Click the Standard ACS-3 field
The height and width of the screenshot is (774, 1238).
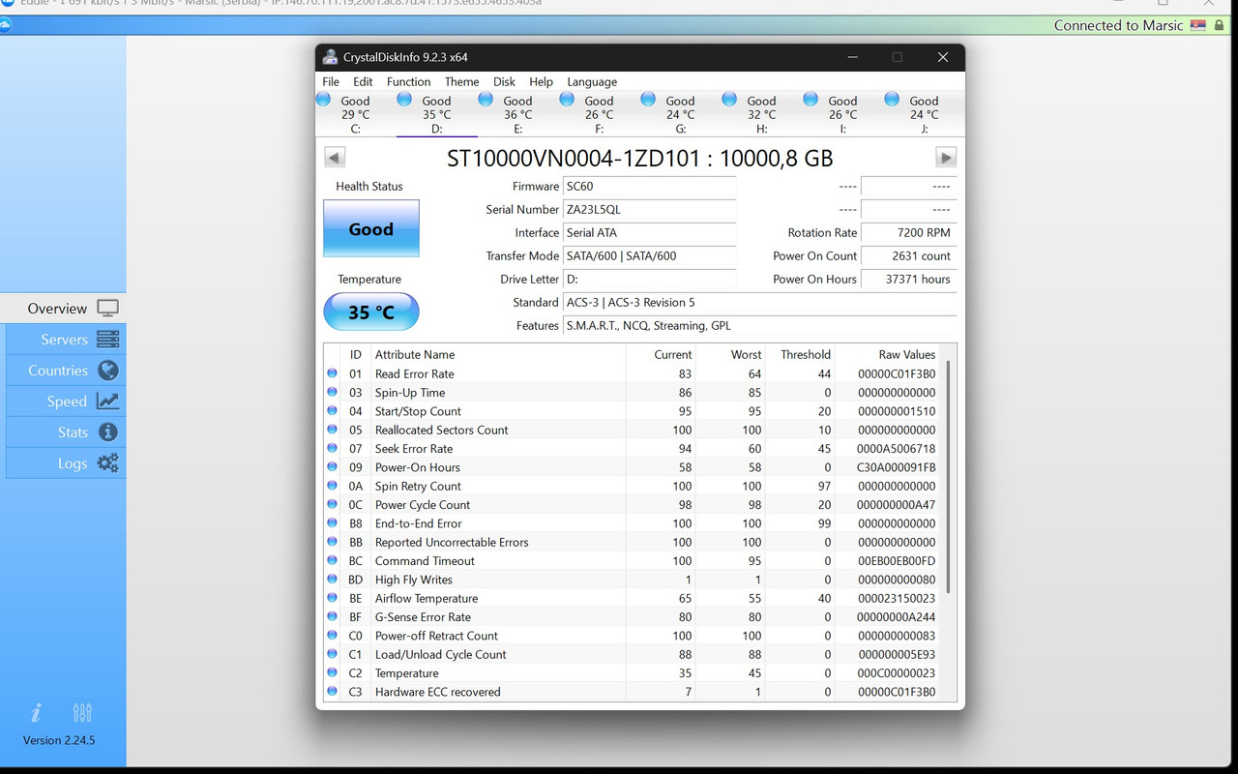(x=760, y=303)
